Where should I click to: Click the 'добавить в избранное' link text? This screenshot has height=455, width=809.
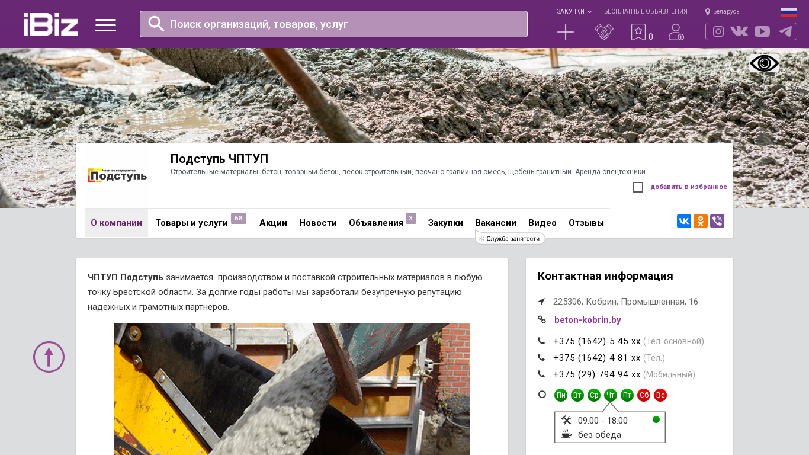(x=689, y=187)
